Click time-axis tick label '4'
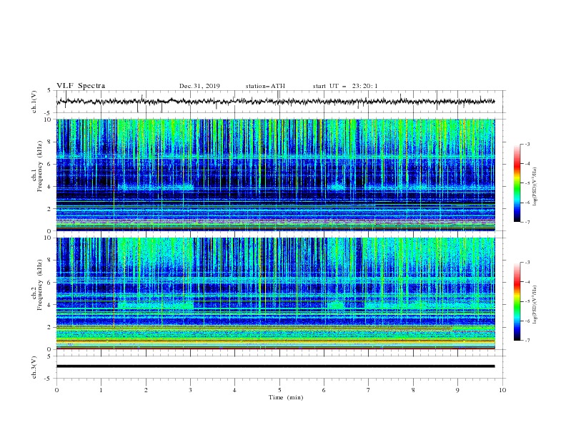 click(234, 390)
